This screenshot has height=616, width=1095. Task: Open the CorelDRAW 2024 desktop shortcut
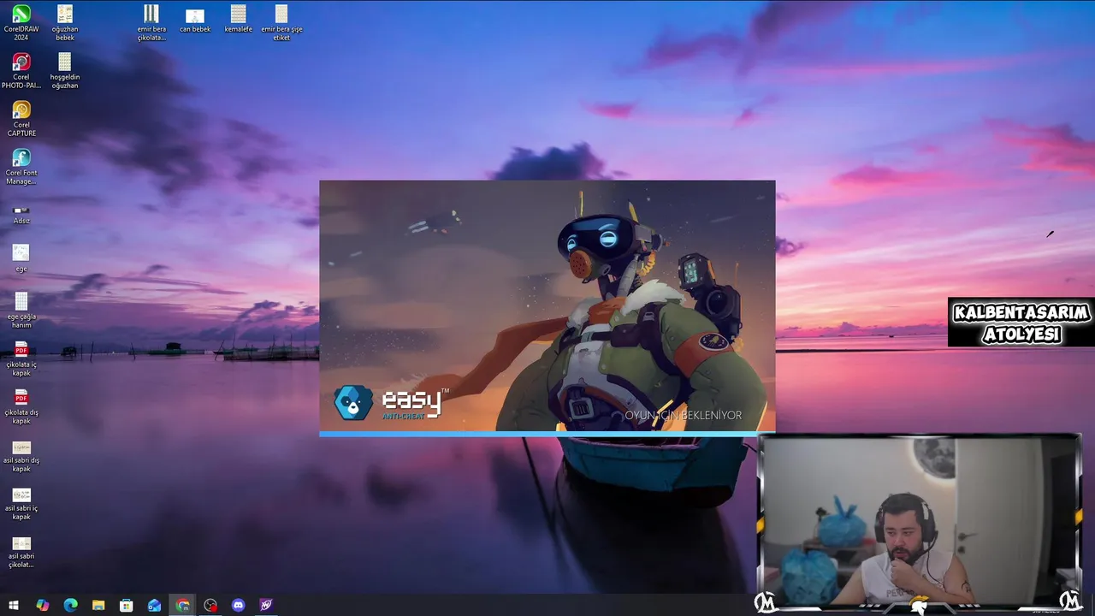(21, 22)
